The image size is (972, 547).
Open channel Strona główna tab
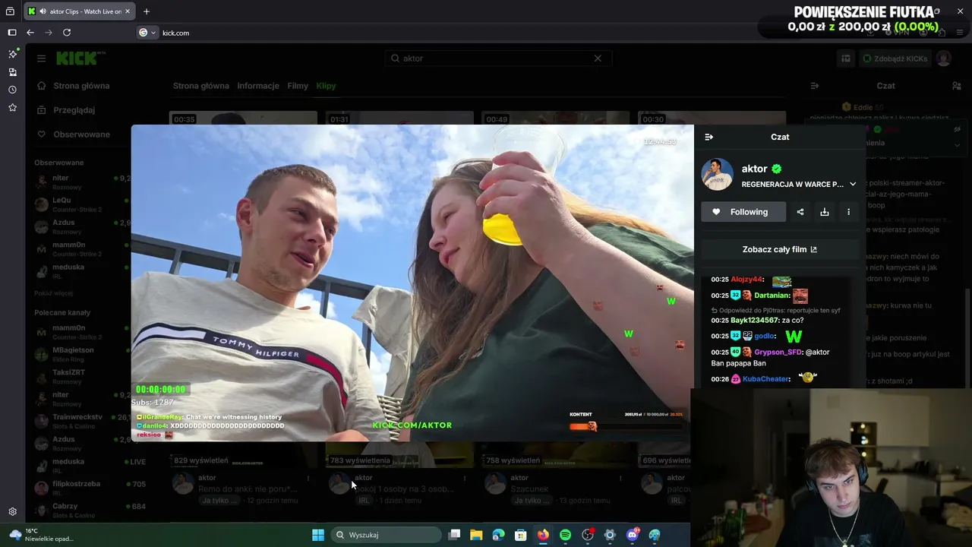(x=201, y=86)
